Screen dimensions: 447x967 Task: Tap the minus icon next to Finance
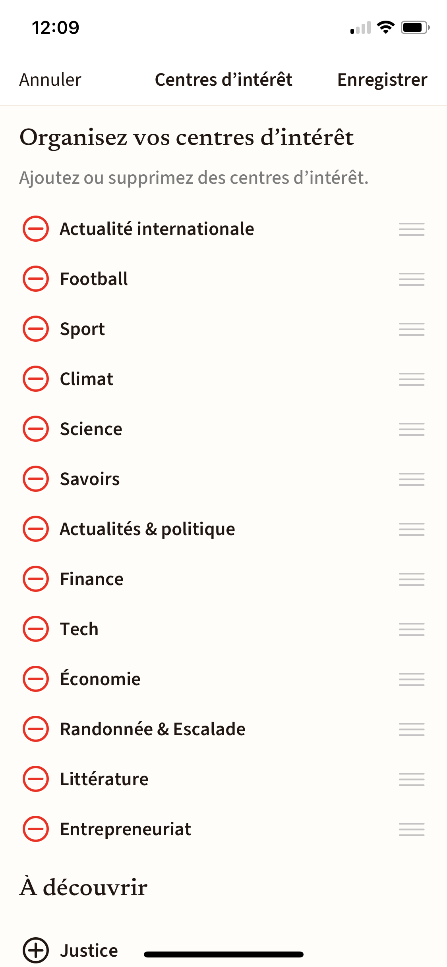click(36, 579)
